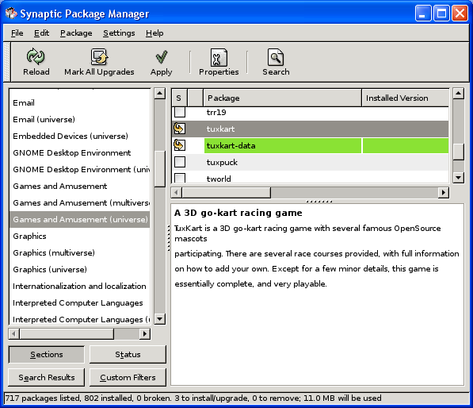Click the Mark All Upgrades icon
473x408 pixels.
coord(99,56)
